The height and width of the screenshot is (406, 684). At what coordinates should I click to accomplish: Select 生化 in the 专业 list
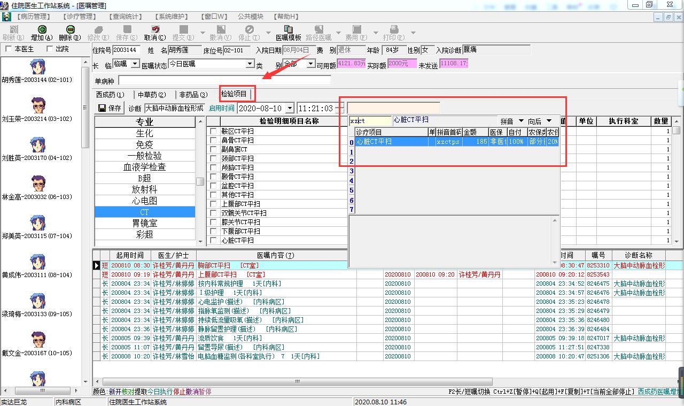(x=144, y=133)
